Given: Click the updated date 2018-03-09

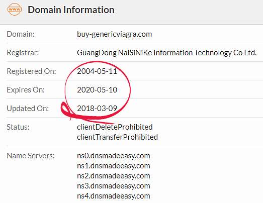Looking at the screenshot, I should click(x=97, y=109).
